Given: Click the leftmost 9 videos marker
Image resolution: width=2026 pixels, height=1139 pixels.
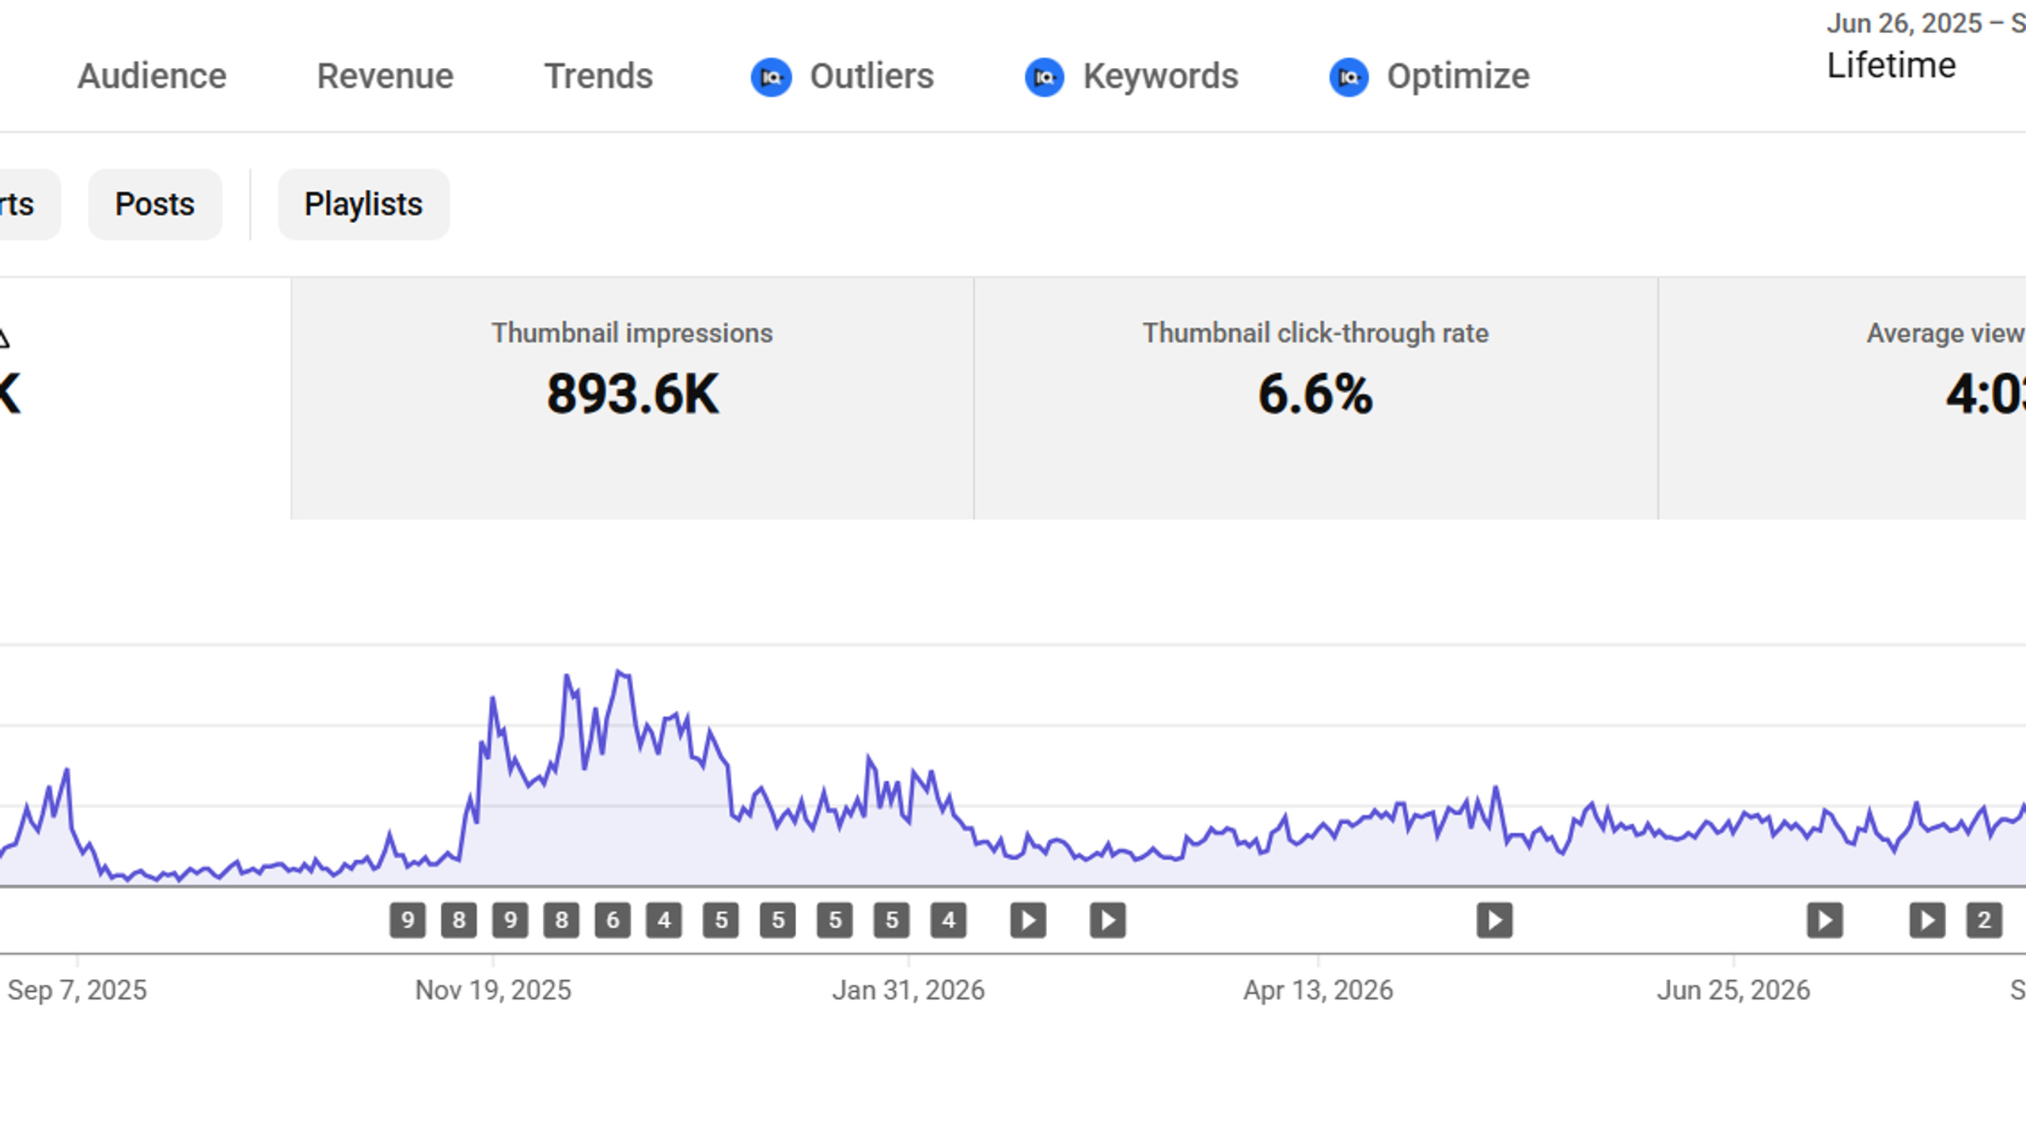Looking at the screenshot, I should (408, 921).
